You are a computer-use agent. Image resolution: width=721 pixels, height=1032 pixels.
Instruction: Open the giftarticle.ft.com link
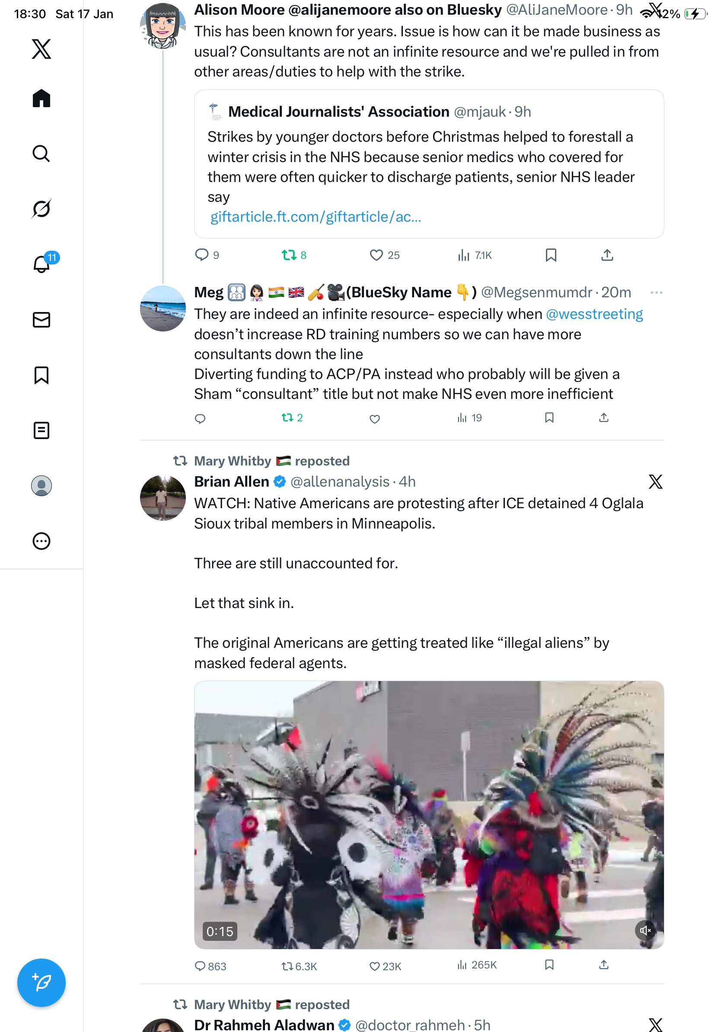(316, 217)
